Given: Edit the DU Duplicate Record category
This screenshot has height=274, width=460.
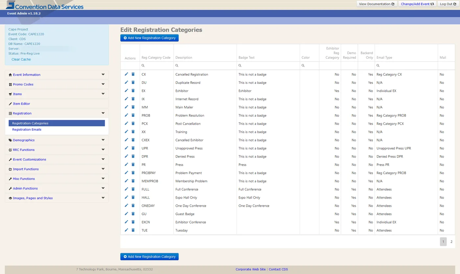Looking at the screenshot, I should (x=126, y=82).
